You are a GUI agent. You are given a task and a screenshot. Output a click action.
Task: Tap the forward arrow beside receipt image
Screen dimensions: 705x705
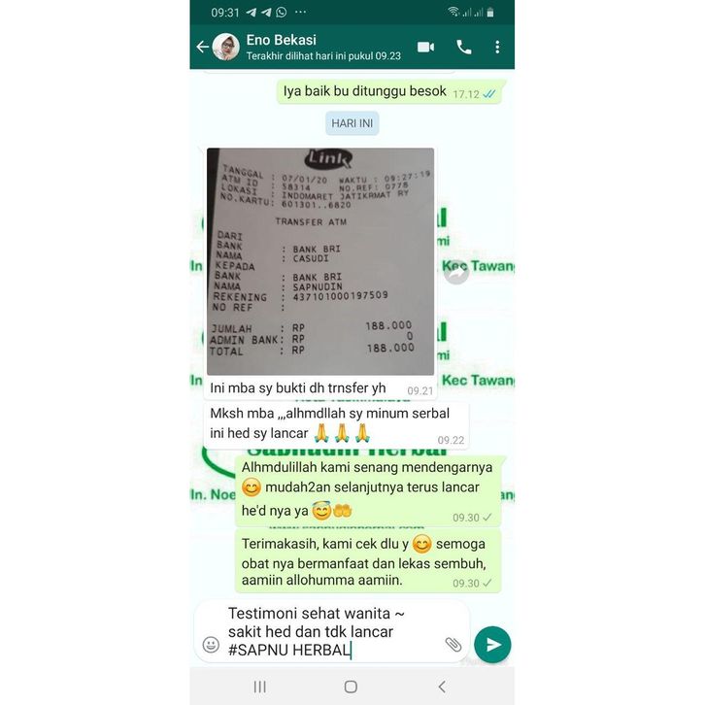coord(456,272)
